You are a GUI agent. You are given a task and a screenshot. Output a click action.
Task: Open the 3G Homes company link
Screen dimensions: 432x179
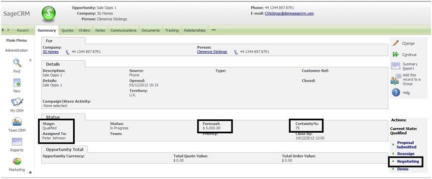pyautogui.click(x=51, y=52)
